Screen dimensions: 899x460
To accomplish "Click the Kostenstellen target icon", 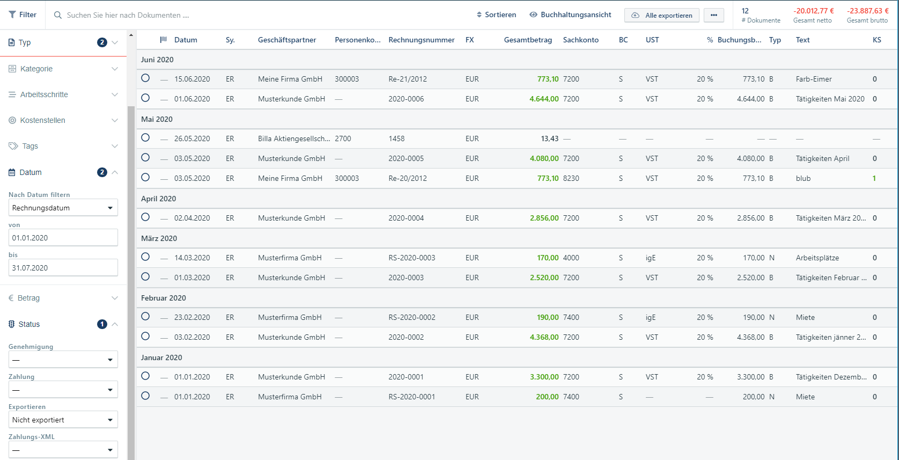I will 12,120.
